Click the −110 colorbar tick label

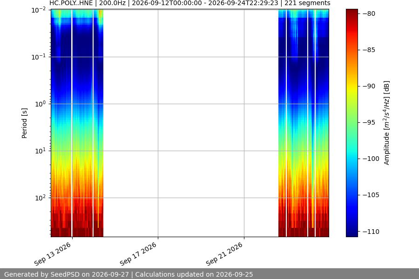coord(371,232)
